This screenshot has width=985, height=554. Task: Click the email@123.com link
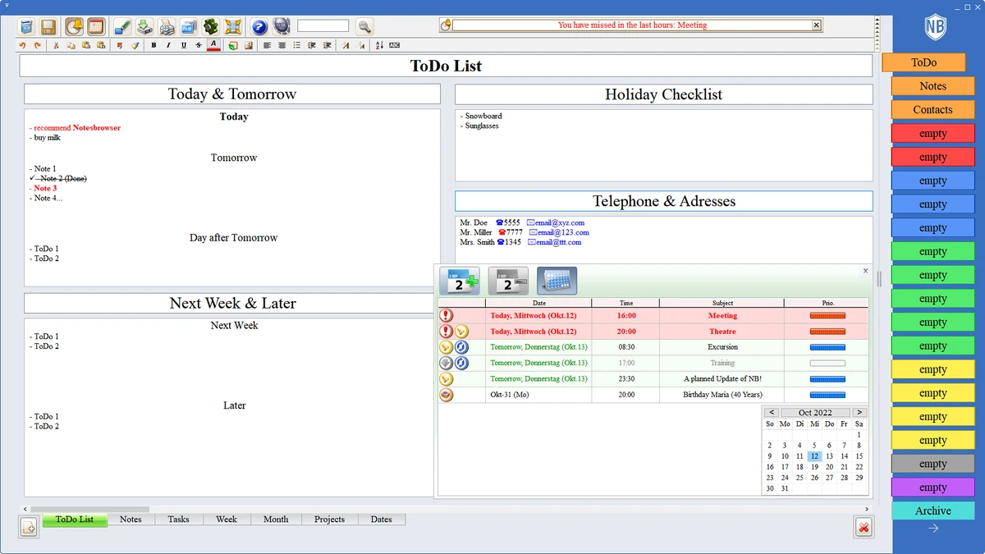pyautogui.click(x=563, y=232)
